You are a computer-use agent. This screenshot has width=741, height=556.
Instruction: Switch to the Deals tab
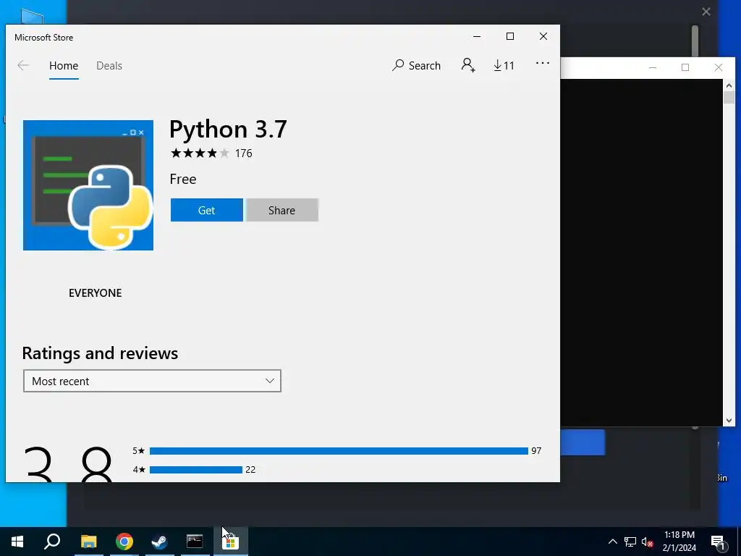click(109, 66)
